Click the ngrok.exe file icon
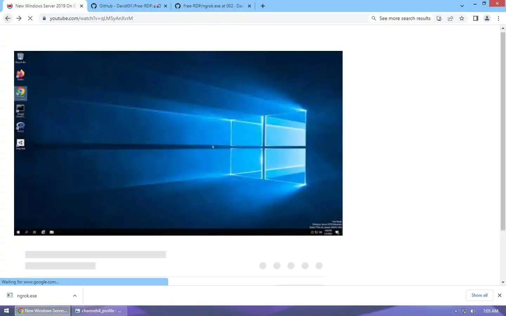 click(x=10, y=295)
